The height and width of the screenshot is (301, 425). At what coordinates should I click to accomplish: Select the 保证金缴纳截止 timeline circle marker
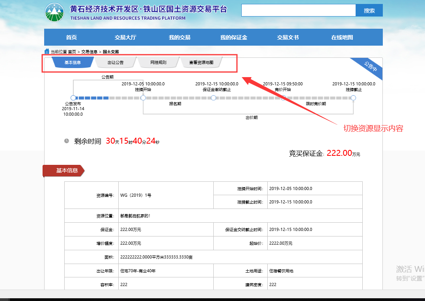[213, 98]
